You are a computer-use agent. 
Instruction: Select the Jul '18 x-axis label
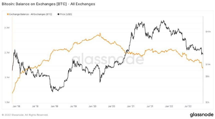coord(35,106)
